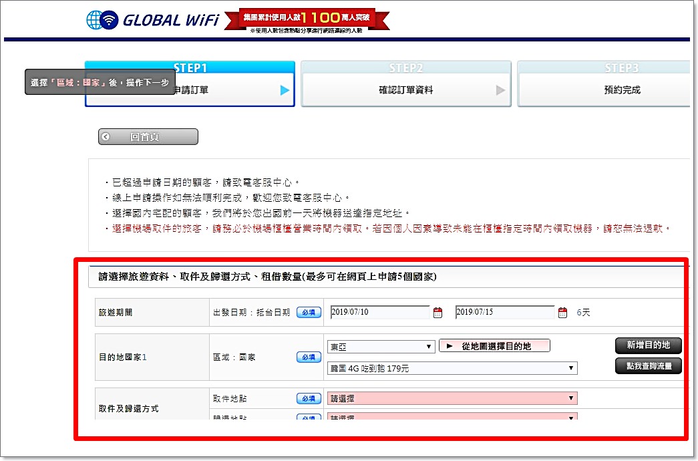Viewport: 698px width, 461px height.
Task: Click the back arrow icon on 回首頁 button
Action: click(x=106, y=137)
